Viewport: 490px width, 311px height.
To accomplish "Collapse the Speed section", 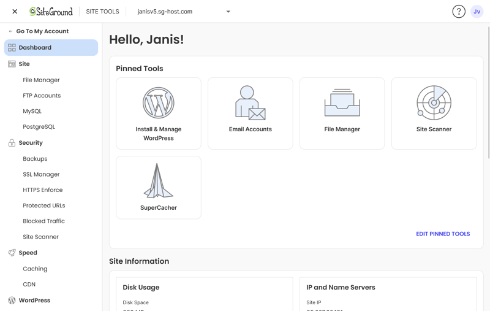I will tap(28, 253).
